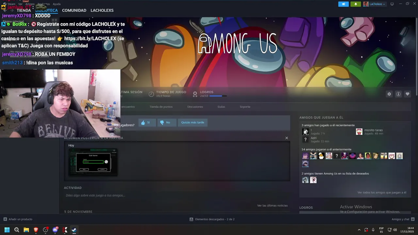The width and height of the screenshot is (418, 235).
Task: Click the activity input field
Action: tap(176, 195)
